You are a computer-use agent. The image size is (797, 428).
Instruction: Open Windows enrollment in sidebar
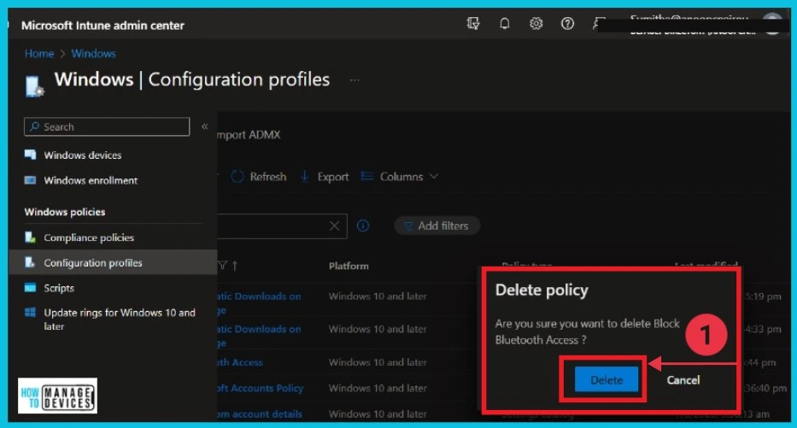(x=91, y=180)
